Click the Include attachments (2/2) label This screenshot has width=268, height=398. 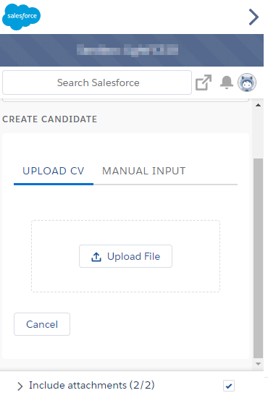point(92,385)
